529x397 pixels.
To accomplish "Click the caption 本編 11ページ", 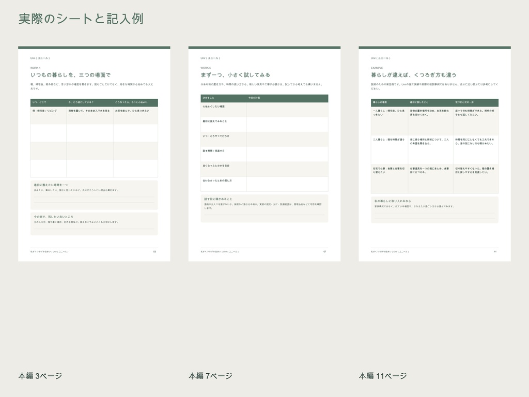I will tap(383, 376).
